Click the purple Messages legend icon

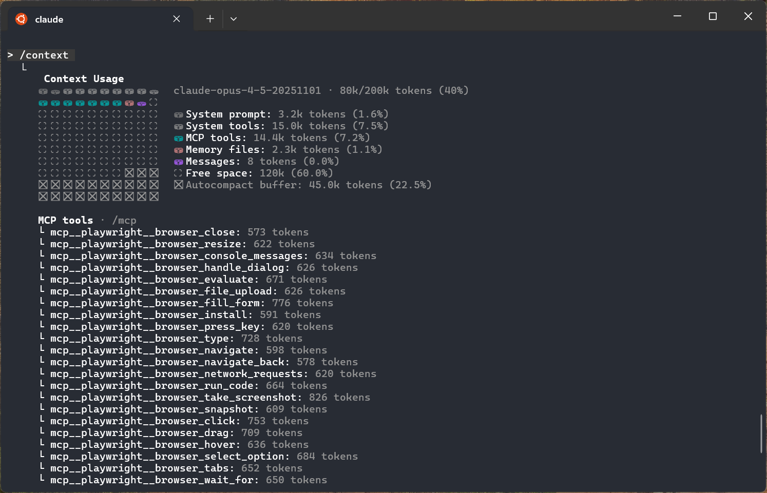click(x=179, y=162)
